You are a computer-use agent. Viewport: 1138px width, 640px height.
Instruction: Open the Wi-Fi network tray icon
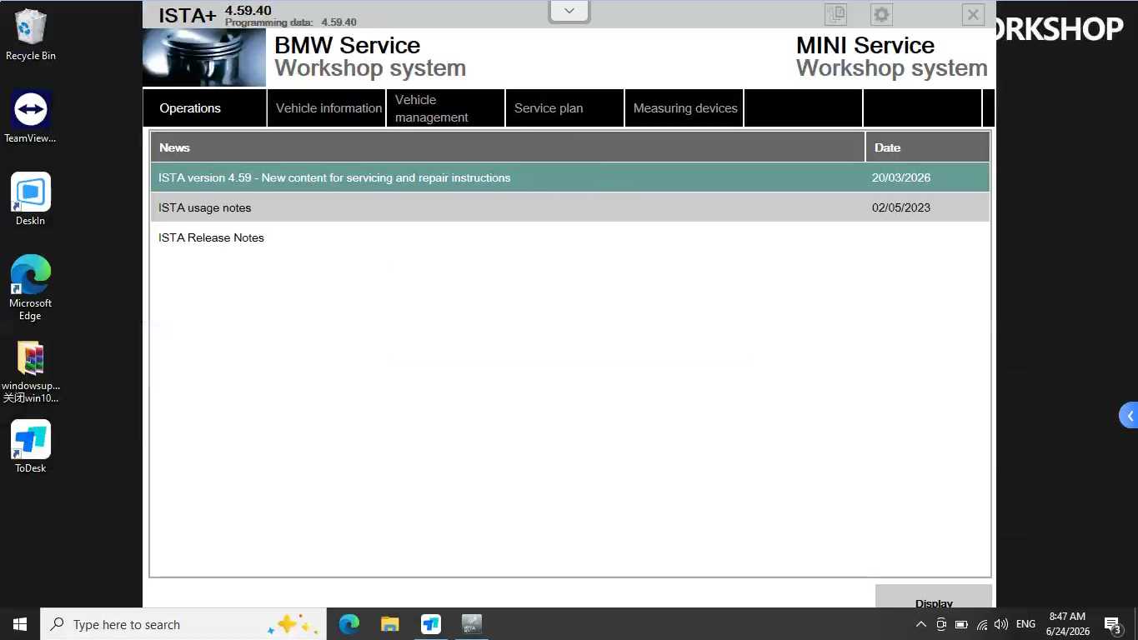(982, 624)
